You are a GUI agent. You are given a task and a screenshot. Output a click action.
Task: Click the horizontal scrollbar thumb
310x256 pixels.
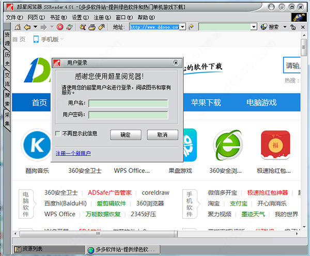[x=98, y=234]
